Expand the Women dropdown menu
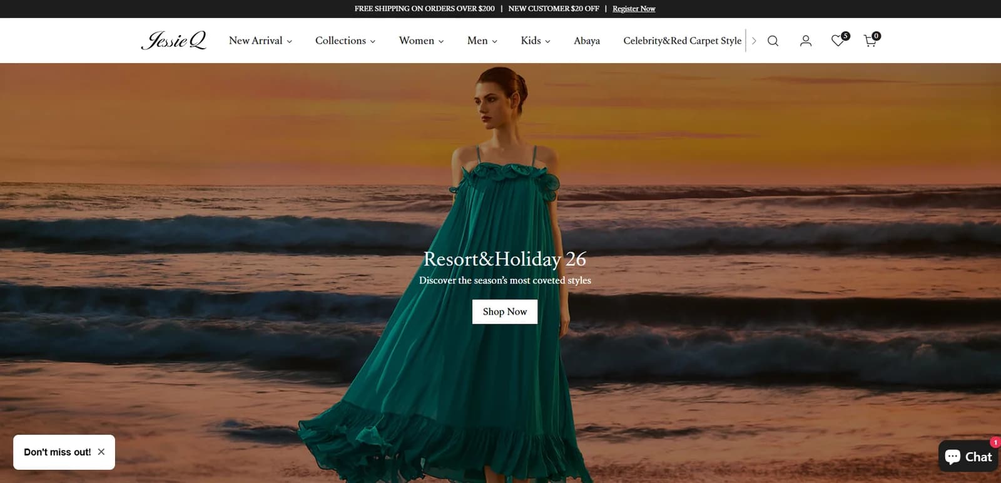Viewport: 1001px width, 483px height. pos(421,41)
